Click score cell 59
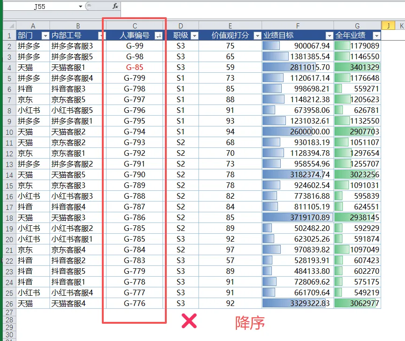 tap(230, 67)
